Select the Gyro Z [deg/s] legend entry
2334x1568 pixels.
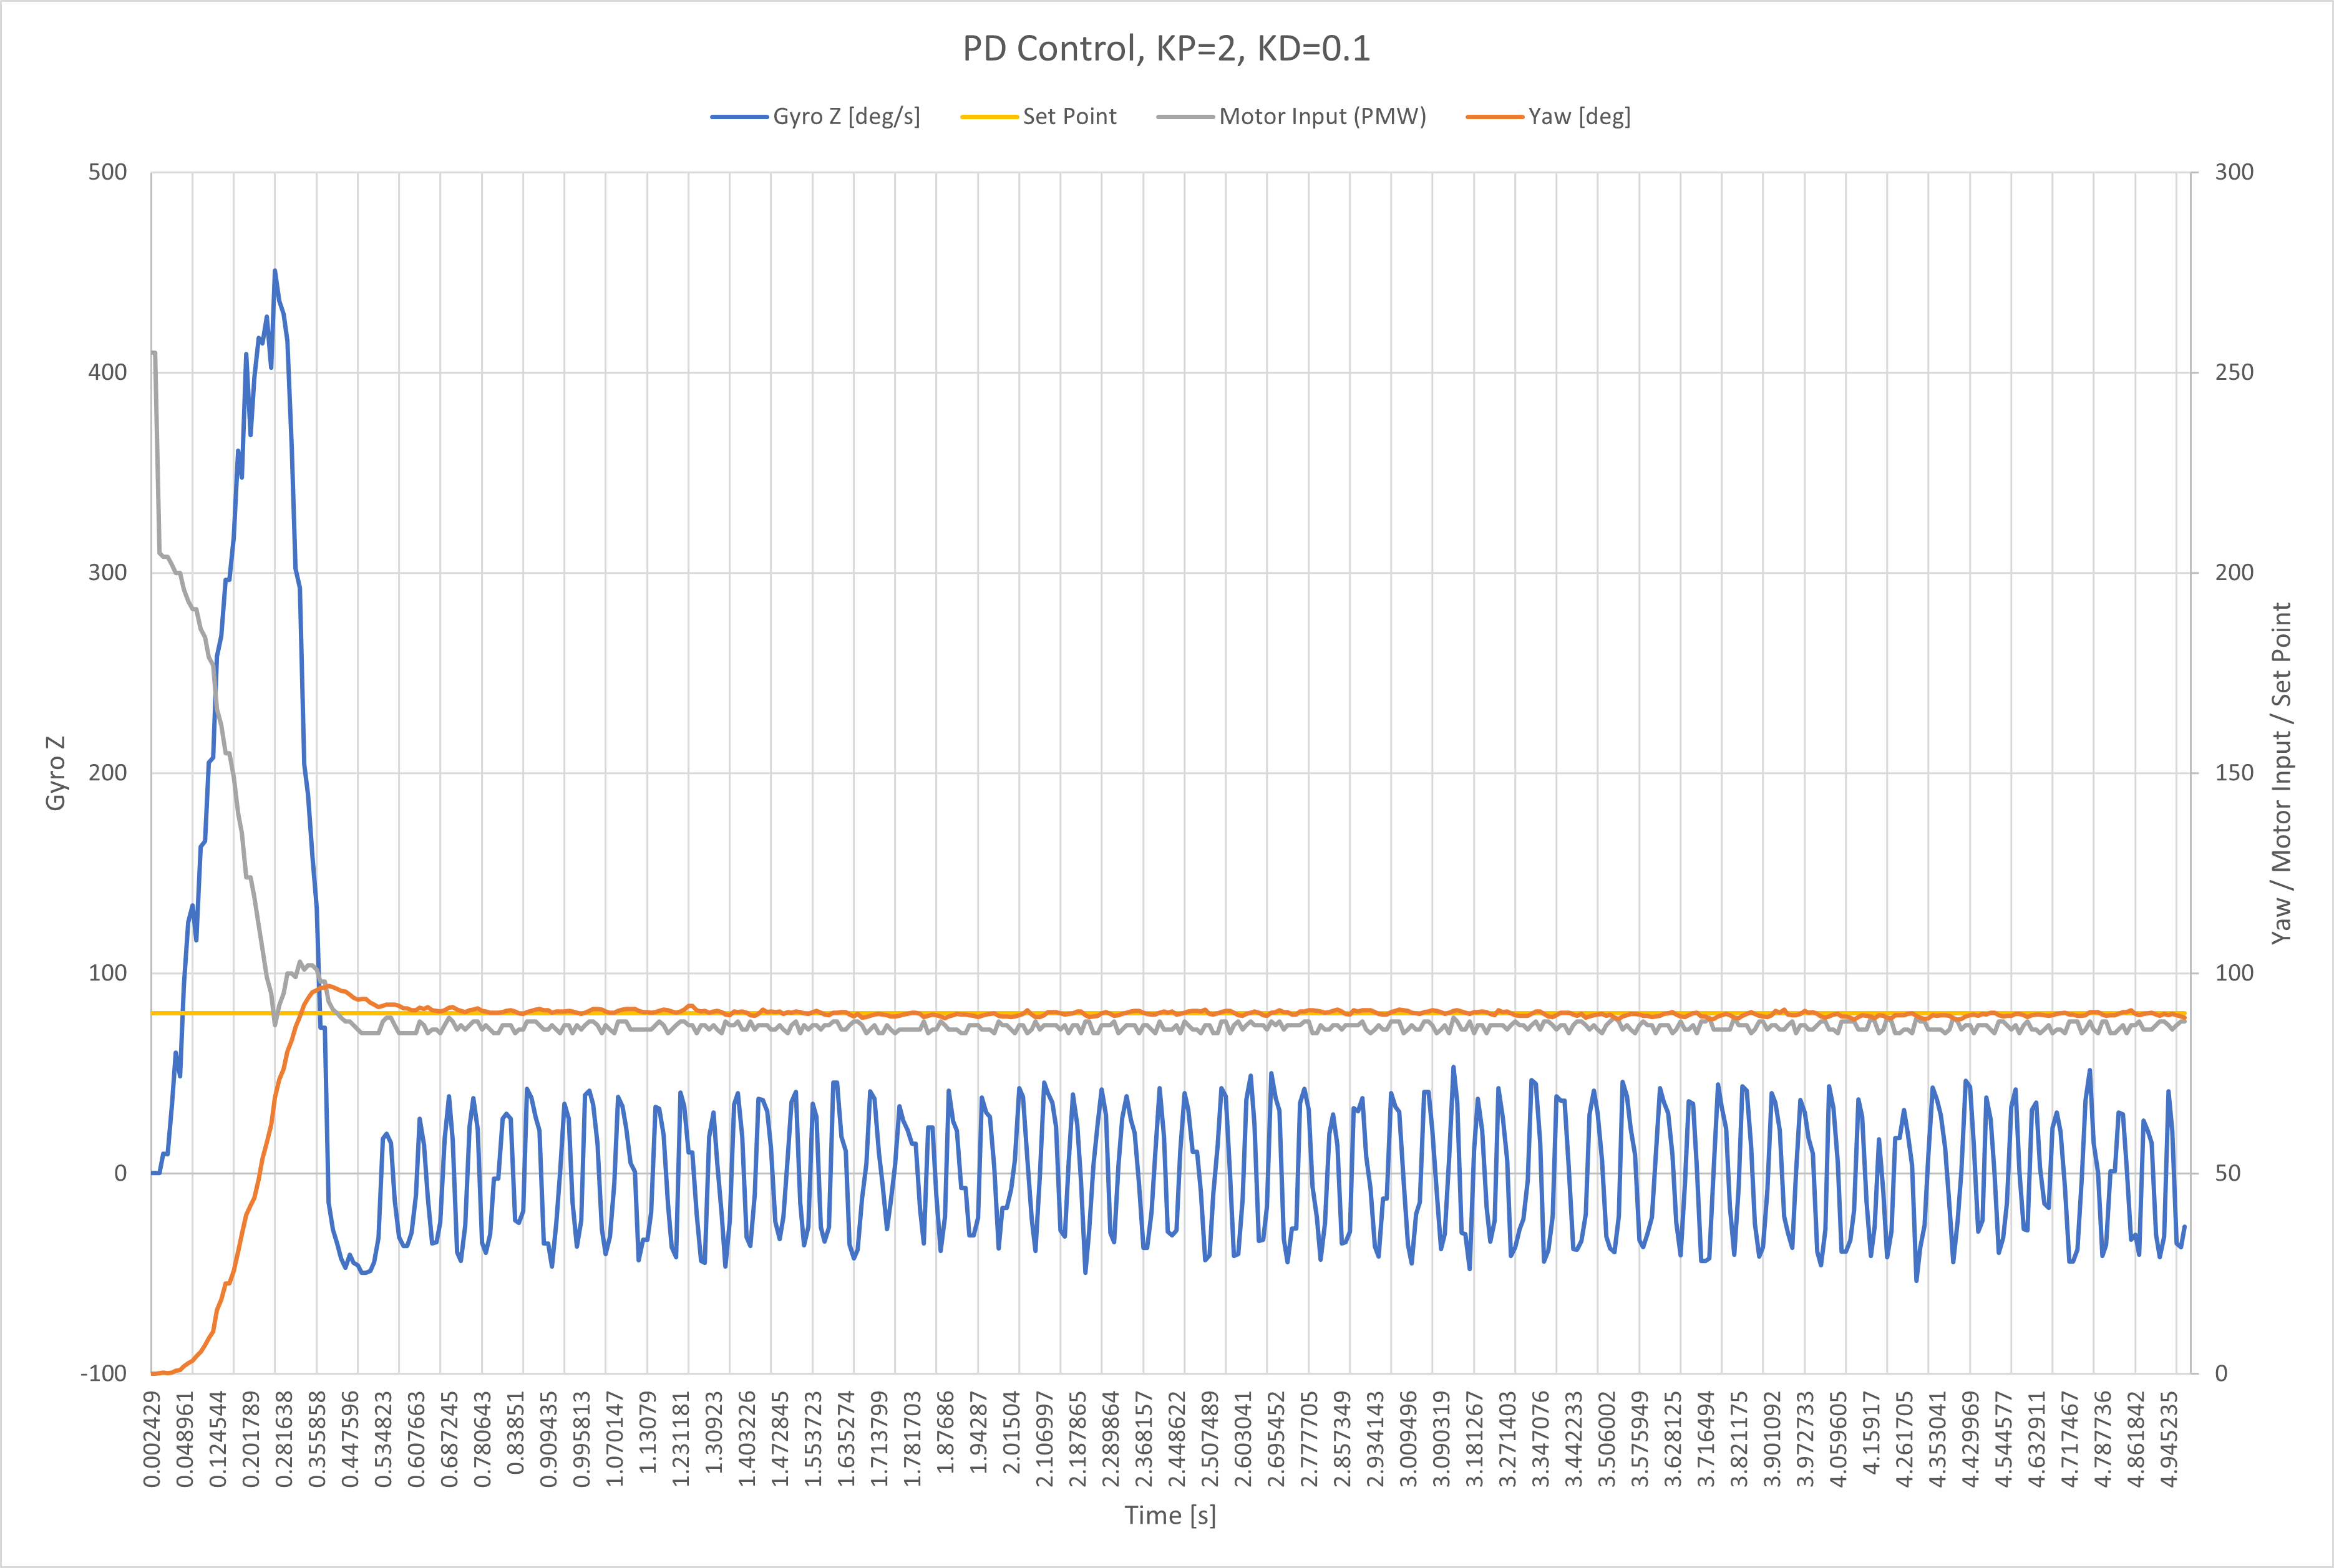point(815,116)
